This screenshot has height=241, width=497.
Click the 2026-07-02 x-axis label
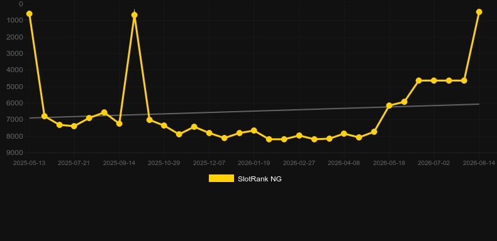[434, 163]
